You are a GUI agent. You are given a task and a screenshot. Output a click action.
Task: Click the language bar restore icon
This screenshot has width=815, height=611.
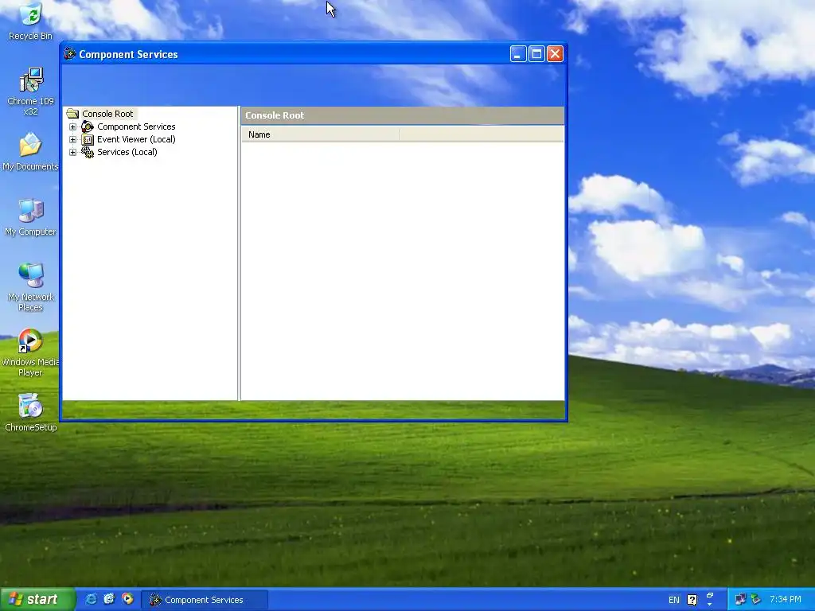(709, 595)
